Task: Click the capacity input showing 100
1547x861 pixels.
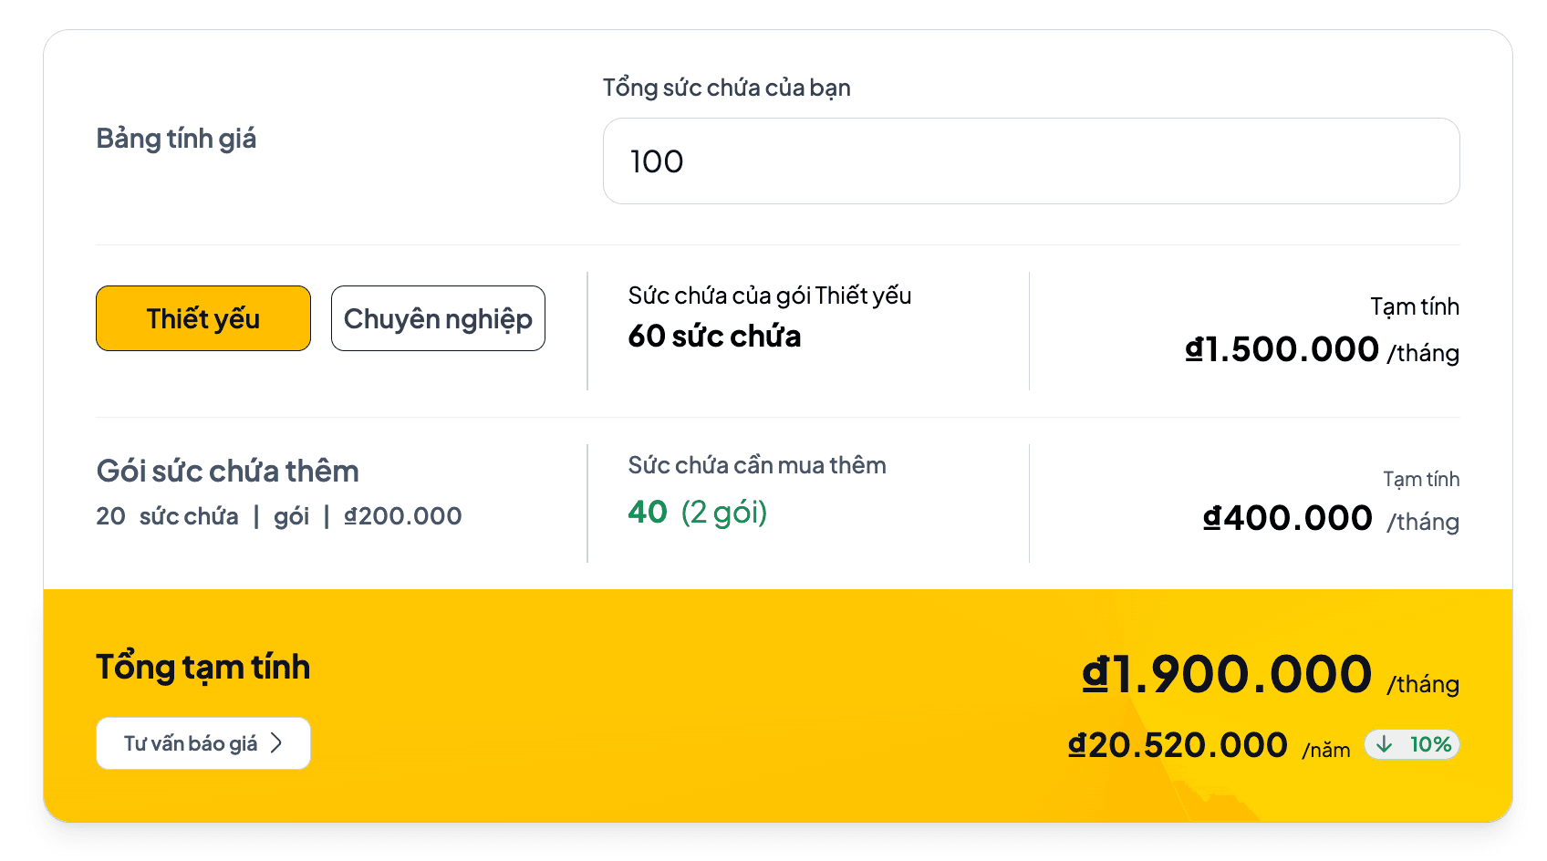Action: [x=1031, y=161]
